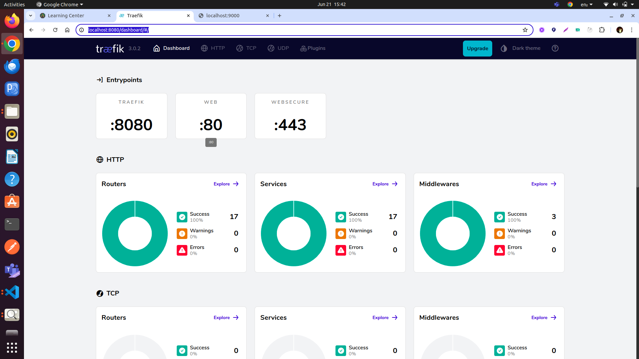
Task: Open Postman from the dock
Action: 12,247
